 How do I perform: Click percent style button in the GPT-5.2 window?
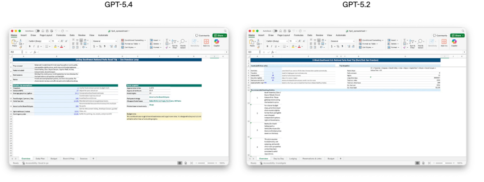pyautogui.click(x=338, y=47)
